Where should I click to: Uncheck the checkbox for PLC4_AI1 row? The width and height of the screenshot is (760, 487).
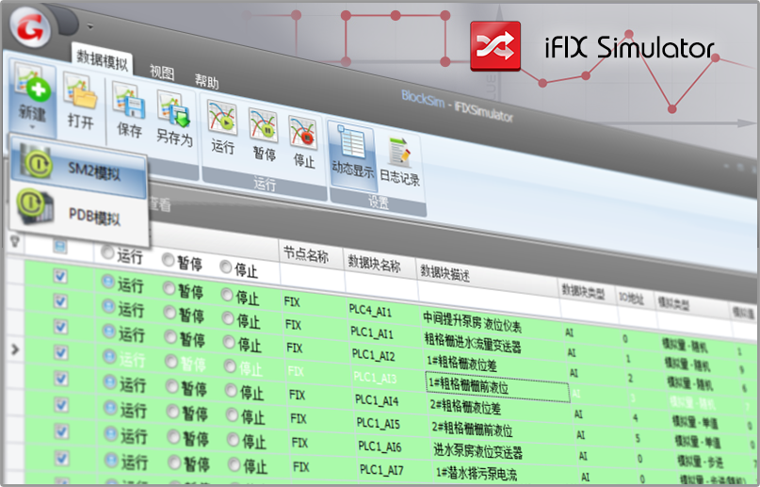point(60,276)
